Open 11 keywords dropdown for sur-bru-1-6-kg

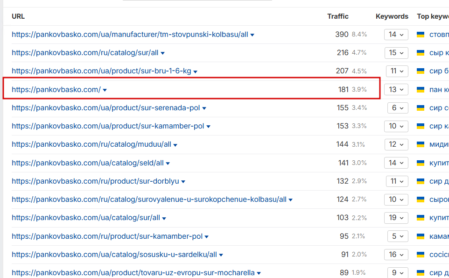[x=397, y=71]
